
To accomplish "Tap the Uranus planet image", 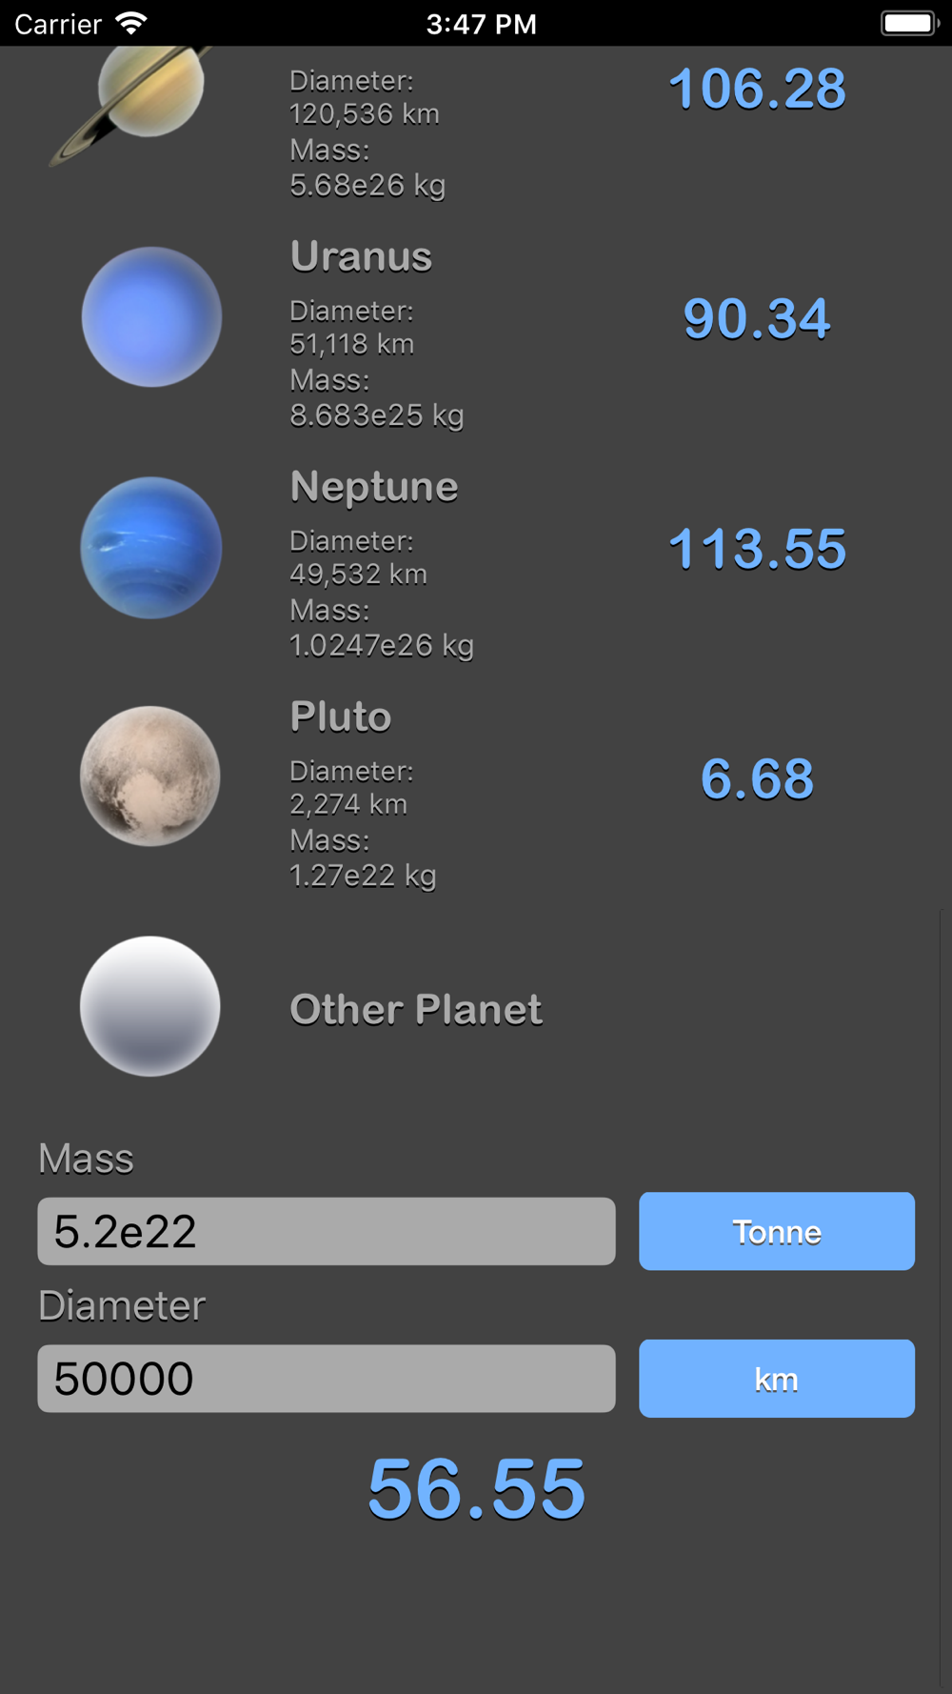I will click(x=151, y=317).
